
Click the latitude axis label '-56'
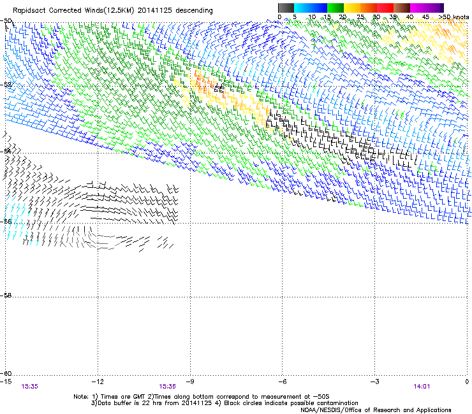[6, 221]
